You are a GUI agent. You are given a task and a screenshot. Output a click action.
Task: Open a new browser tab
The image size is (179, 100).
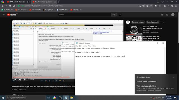[59, 2]
